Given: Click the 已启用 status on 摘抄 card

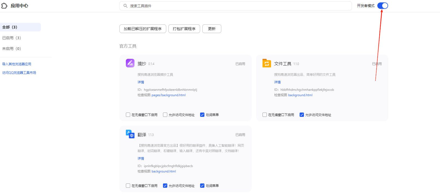Looking at the screenshot, I should [240, 64].
